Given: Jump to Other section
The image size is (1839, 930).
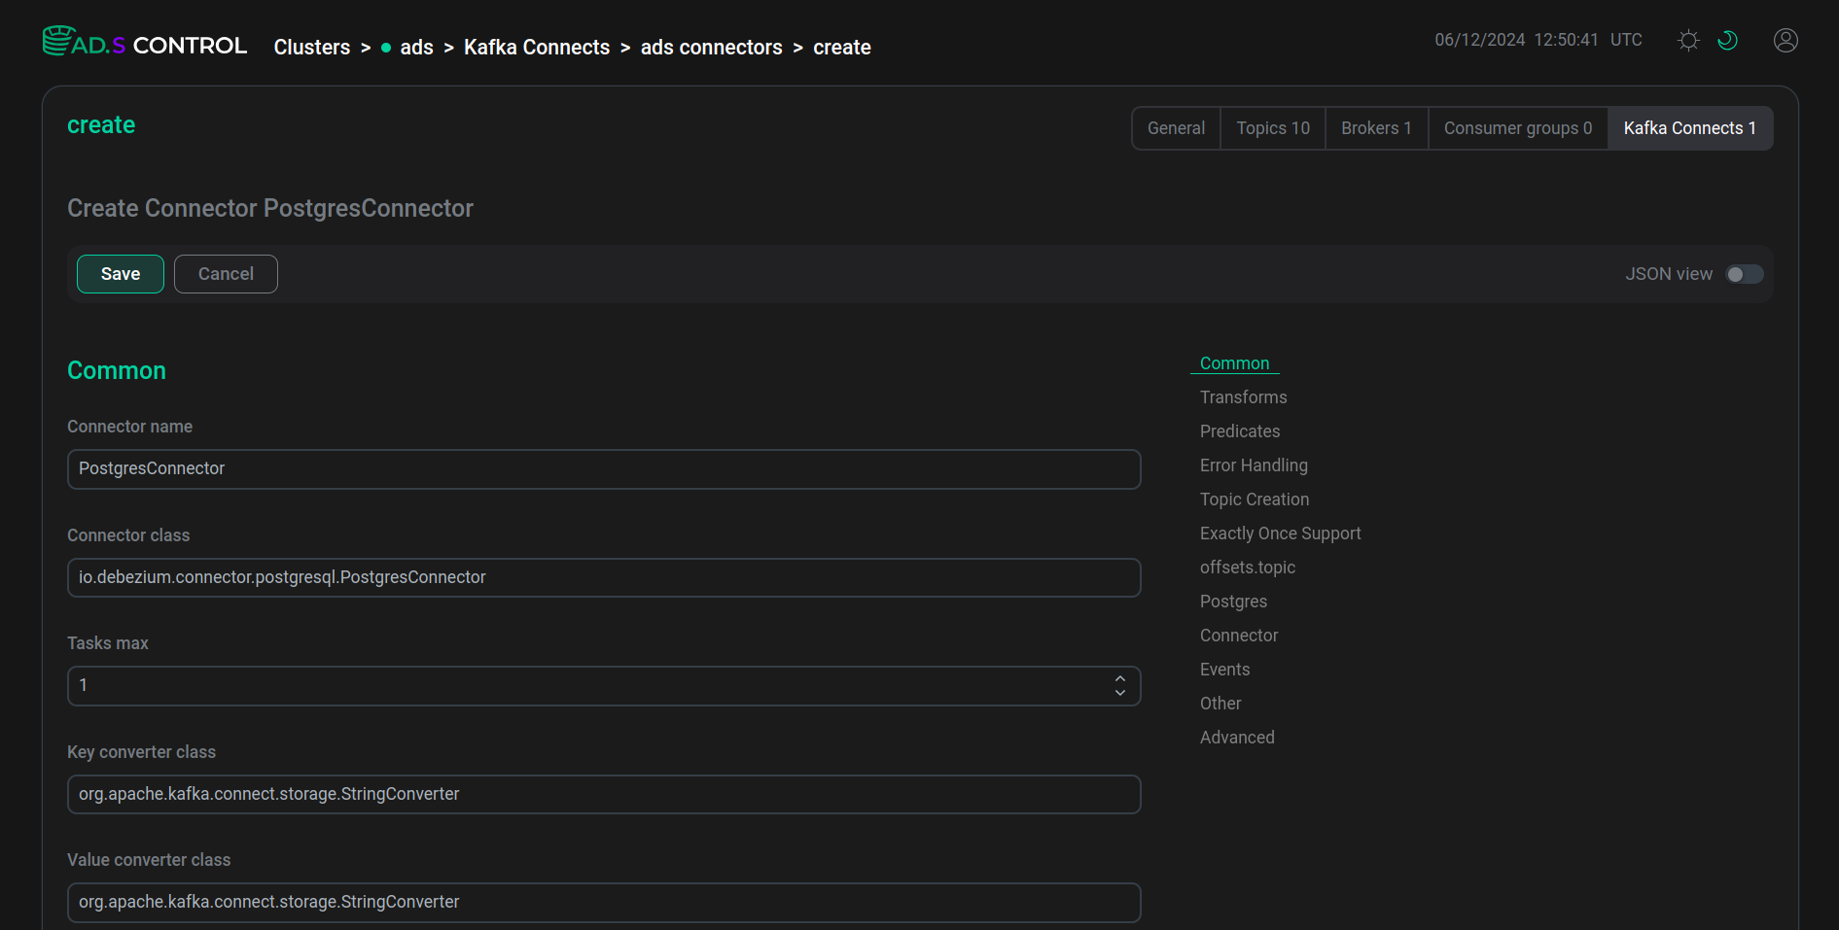Looking at the screenshot, I should (1220, 704).
